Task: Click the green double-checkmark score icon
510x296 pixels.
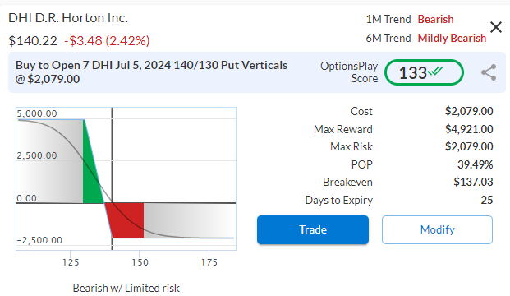Action: (x=435, y=71)
